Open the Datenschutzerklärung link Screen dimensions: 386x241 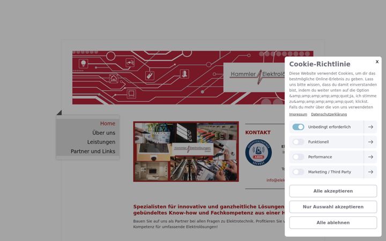click(x=329, y=115)
